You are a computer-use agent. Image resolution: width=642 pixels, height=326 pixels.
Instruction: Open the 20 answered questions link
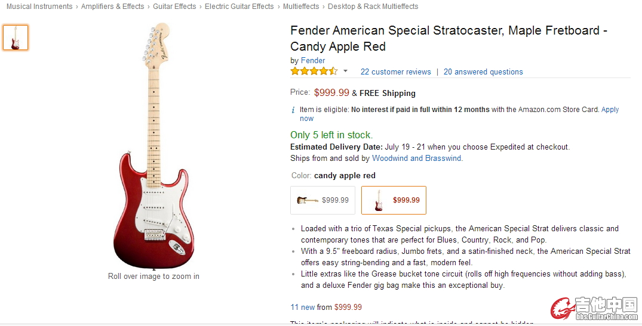click(483, 72)
